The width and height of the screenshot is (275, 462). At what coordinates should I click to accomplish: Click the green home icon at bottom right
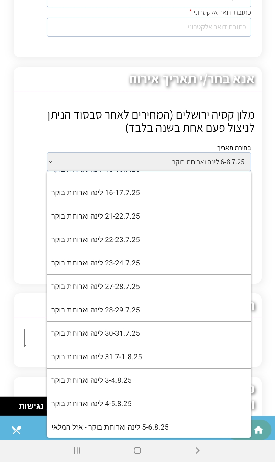[x=258, y=430]
